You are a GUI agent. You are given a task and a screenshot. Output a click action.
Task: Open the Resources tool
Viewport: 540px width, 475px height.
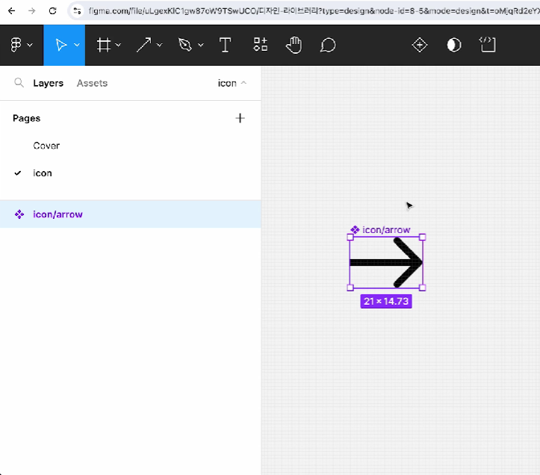[261, 44]
